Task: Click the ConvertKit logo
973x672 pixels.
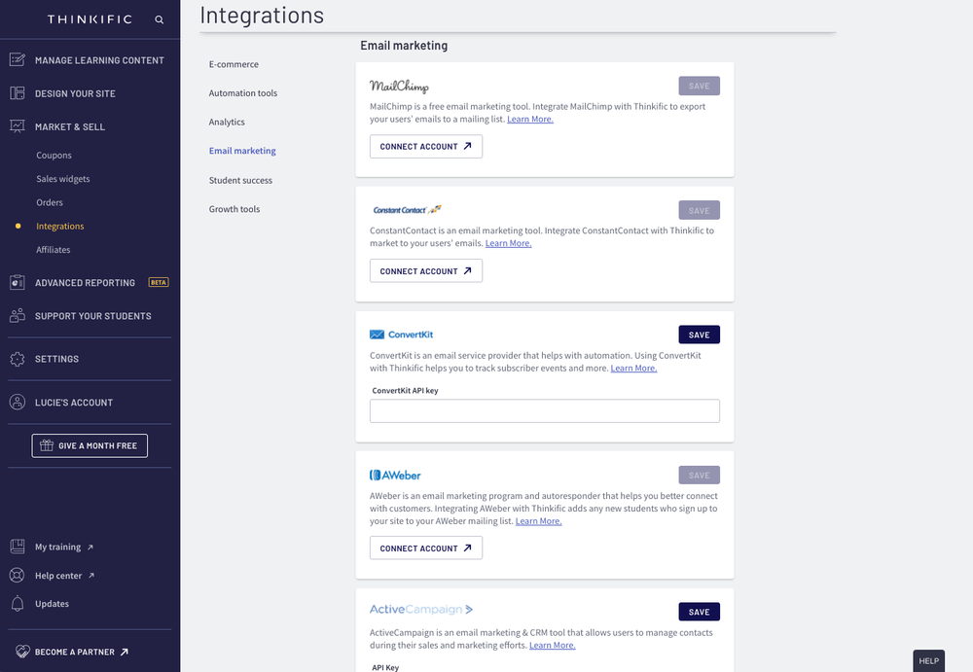Action: [x=402, y=335]
